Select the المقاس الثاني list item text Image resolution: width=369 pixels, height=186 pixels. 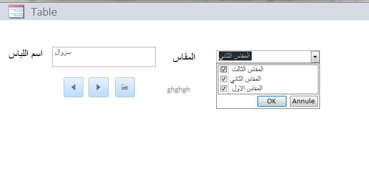tap(246, 79)
